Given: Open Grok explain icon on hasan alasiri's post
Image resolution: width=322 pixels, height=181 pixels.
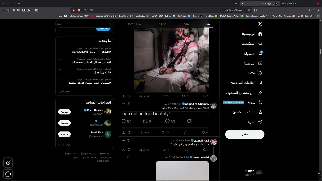Looking at the screenshot, I should pos(128,157).
